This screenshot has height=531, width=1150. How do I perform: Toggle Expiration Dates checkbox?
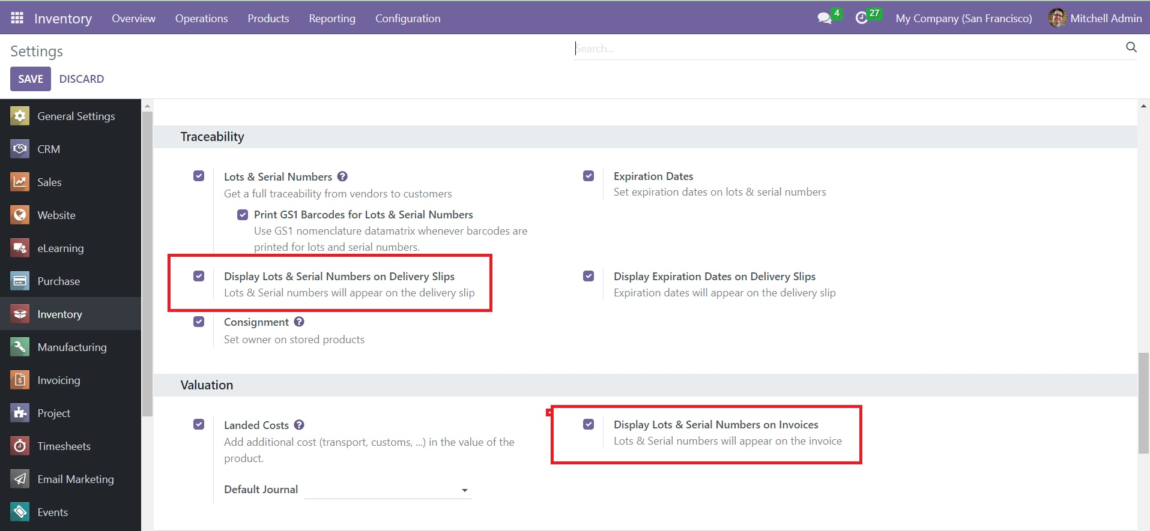[589, 176]
